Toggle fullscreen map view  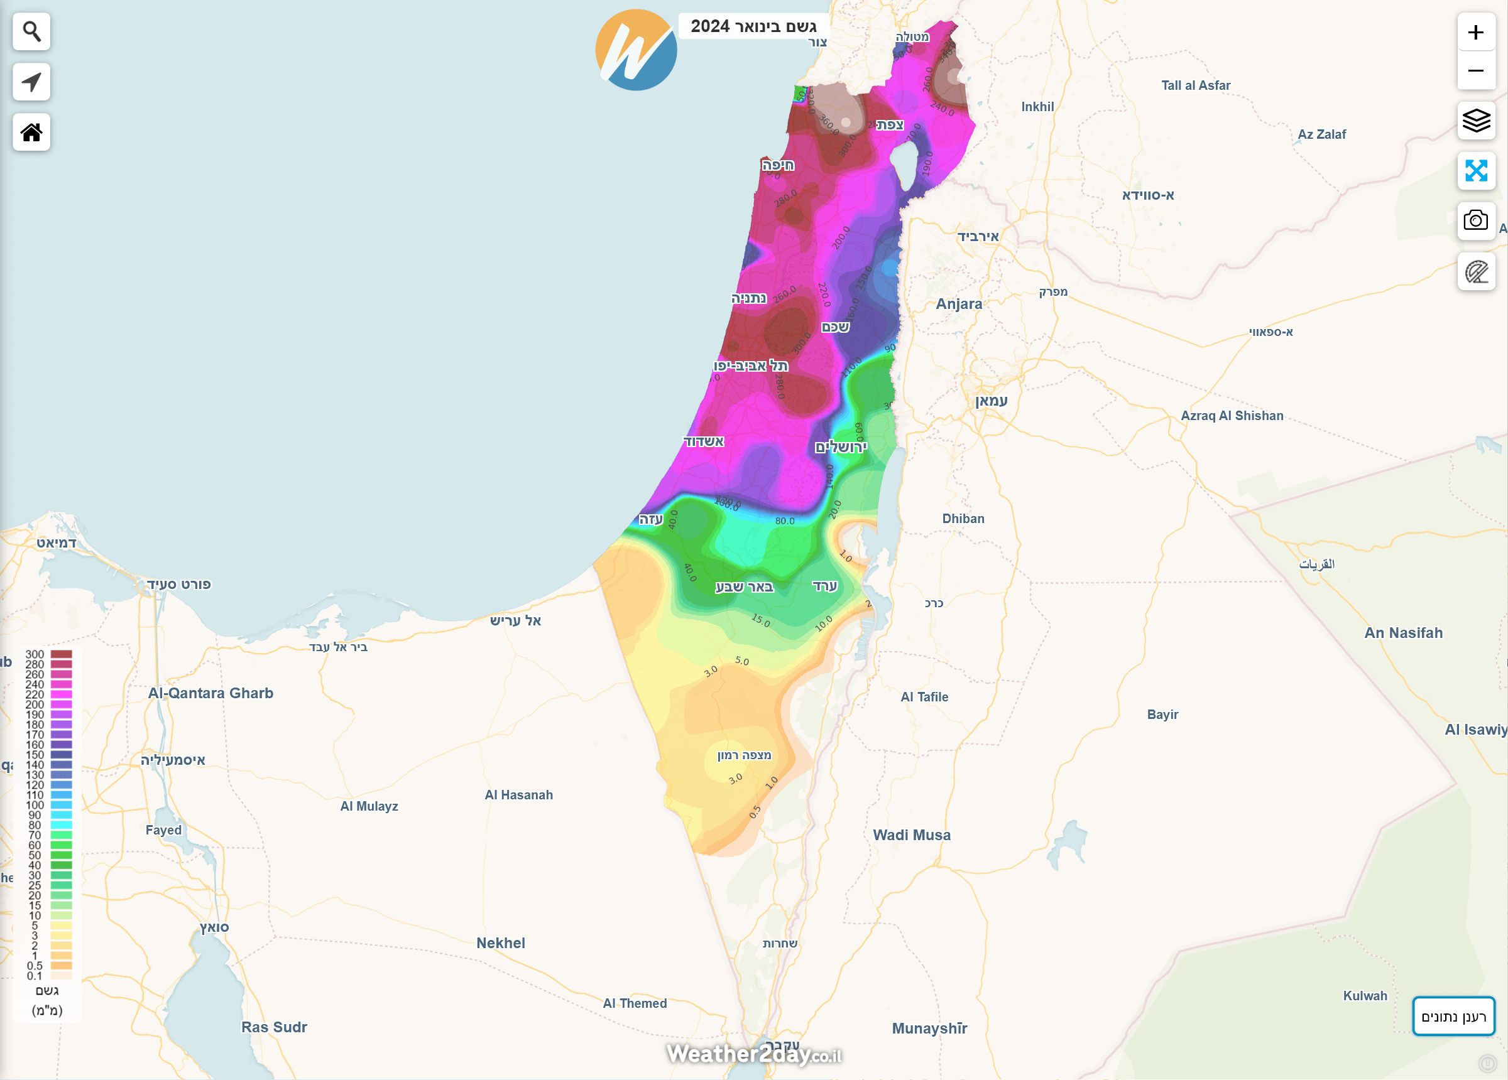click(1476, 171)
